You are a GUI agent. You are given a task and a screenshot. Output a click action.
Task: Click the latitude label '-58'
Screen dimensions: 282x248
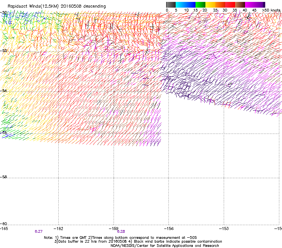point(3,177)
